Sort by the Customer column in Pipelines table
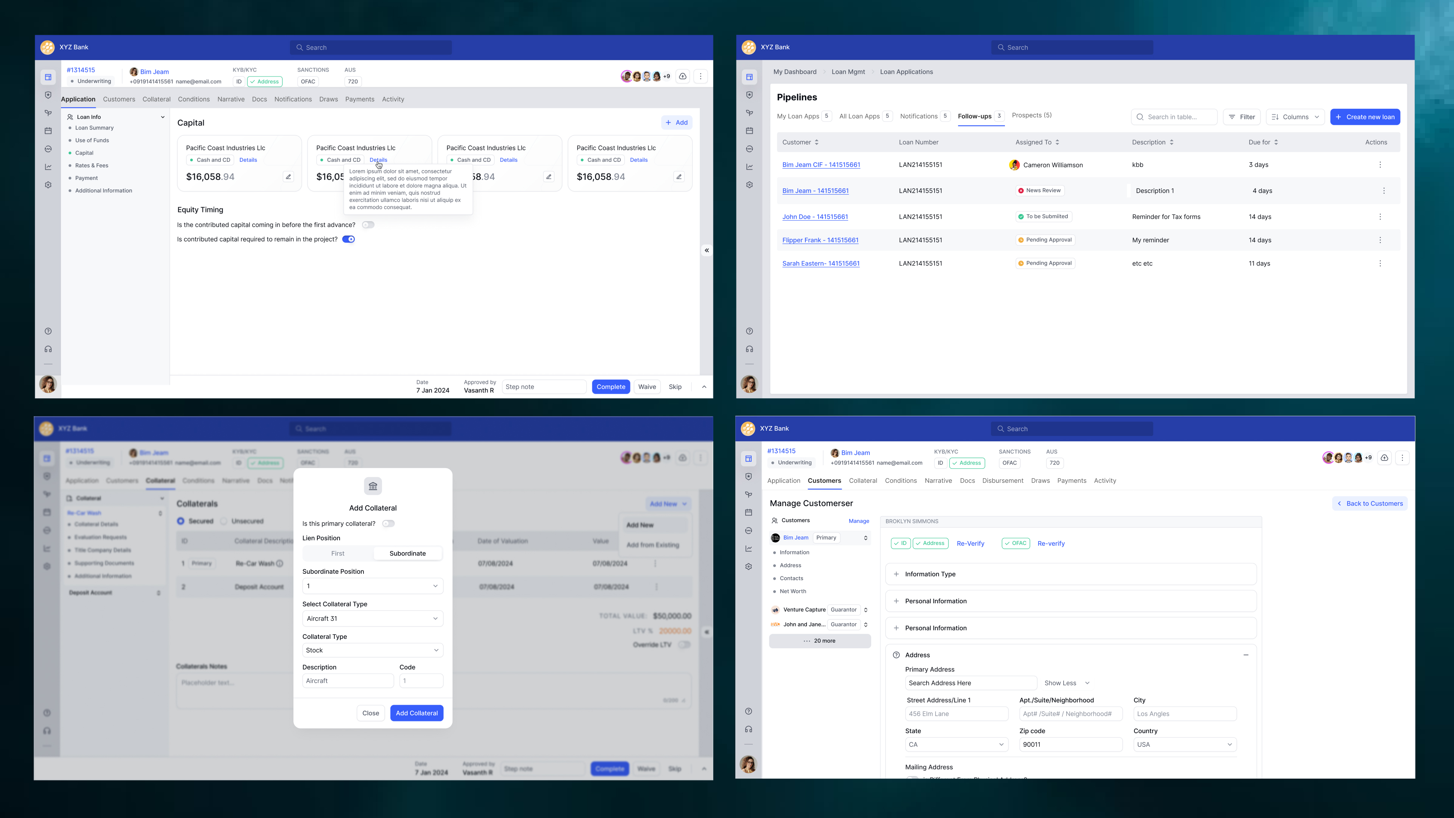Viewport: 1454px width, 818px height. [x=816, y=142]
